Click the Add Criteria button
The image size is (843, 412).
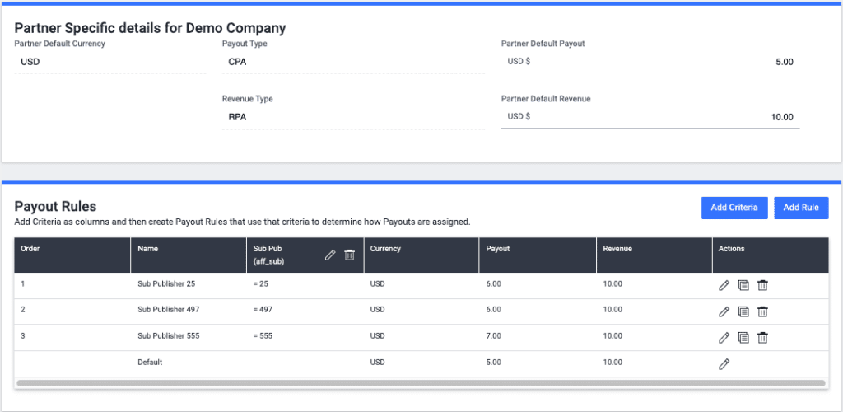[734, 208]
